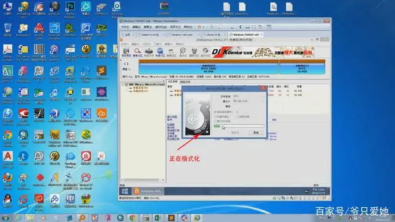Open the Firefox desktop shortcut
This screenshot has height=222, width=395.
tap(7, 181)
